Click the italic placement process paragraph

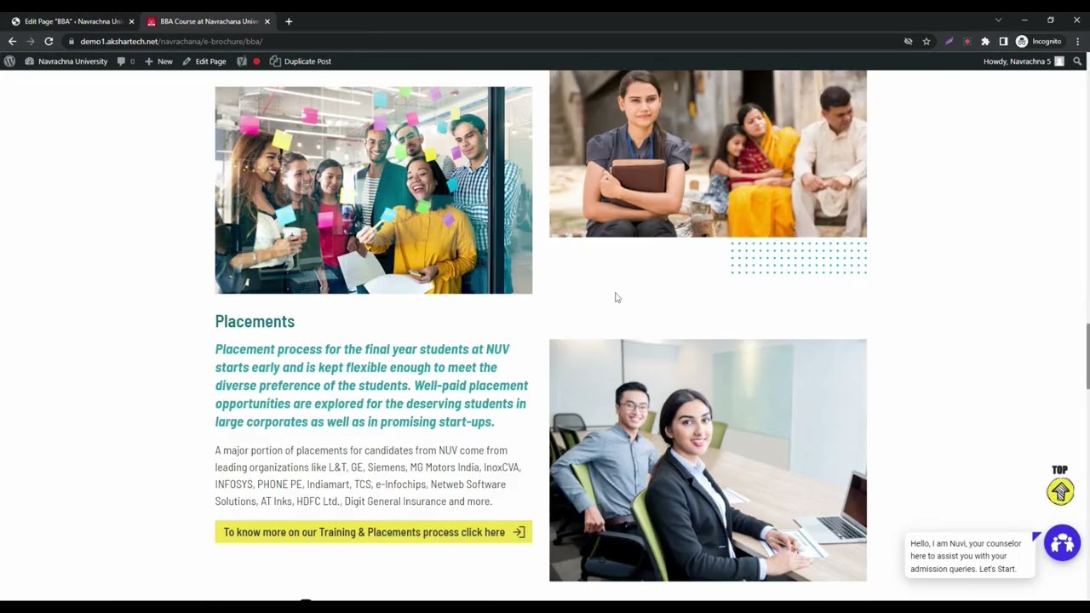tap(372, 386)
